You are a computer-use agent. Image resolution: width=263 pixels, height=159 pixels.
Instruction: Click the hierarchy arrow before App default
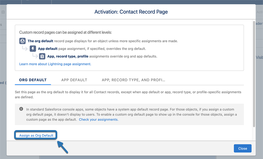[25, 49]
